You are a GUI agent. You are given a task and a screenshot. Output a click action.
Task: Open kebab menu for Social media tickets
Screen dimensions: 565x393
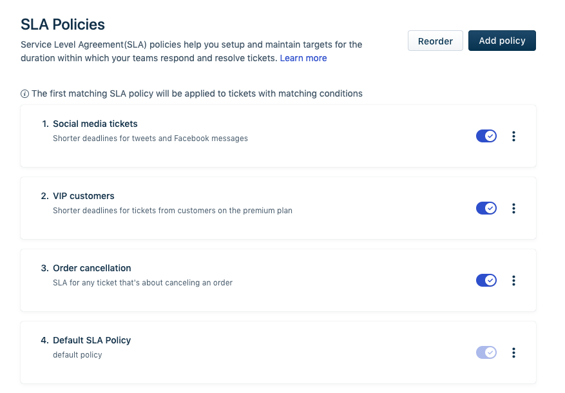513,136
